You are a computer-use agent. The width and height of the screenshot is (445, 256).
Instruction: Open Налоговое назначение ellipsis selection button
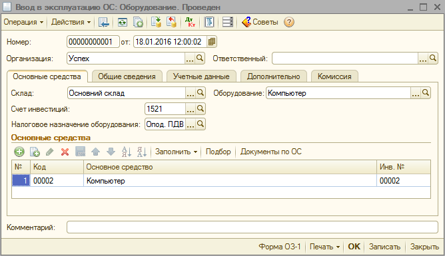click(190, 124)
